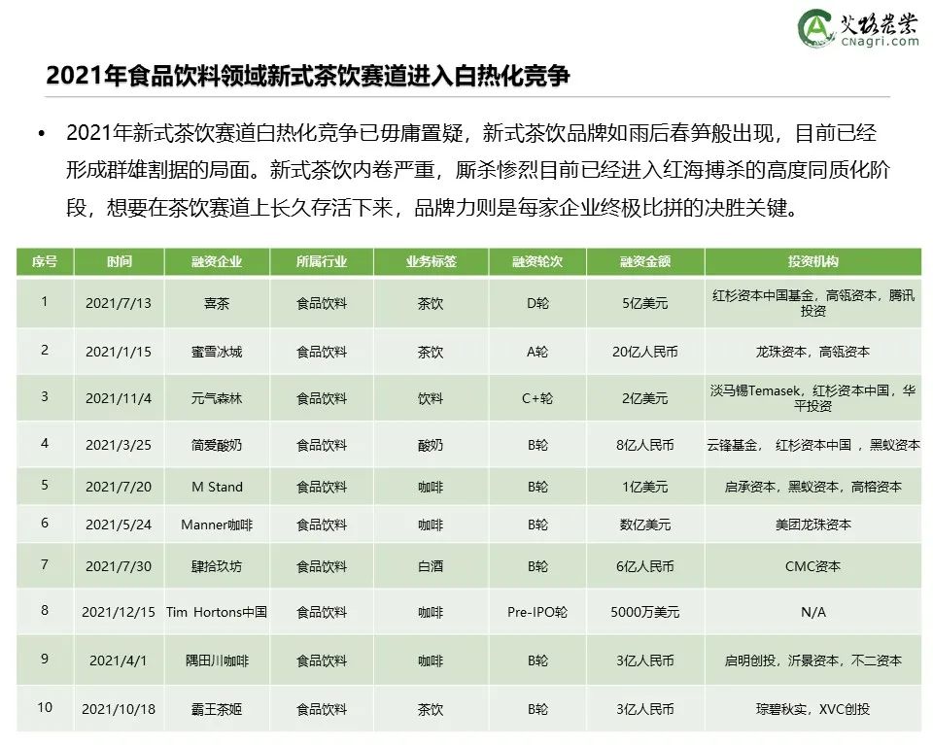This screenshot has height=745, width=933.
Task: Click investor cell CMC资本
Action: point(812,566)
